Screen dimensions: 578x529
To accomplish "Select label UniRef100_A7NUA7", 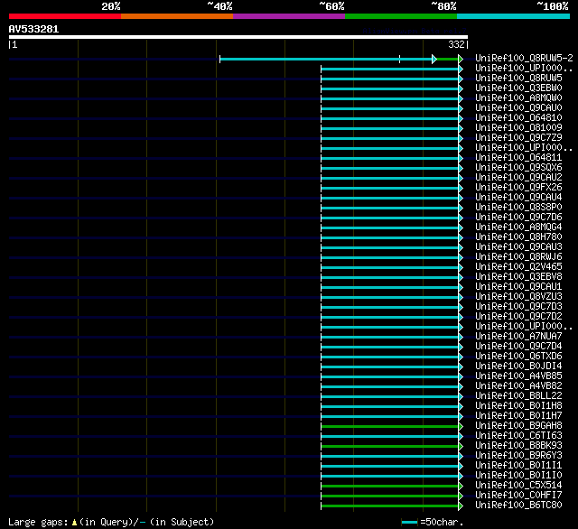I will pyautogui.click(x=518, y=337).
